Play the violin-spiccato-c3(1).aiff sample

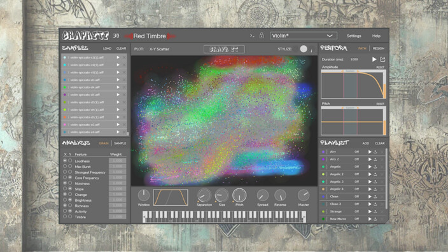118,57
